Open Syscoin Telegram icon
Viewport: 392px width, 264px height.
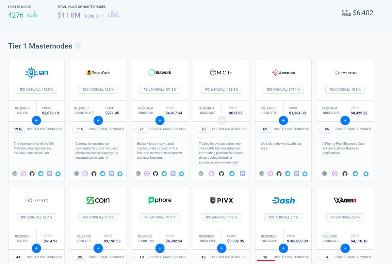pyautogui.click(x=366, y=174)
